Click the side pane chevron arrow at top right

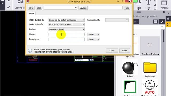coord(168,13)
